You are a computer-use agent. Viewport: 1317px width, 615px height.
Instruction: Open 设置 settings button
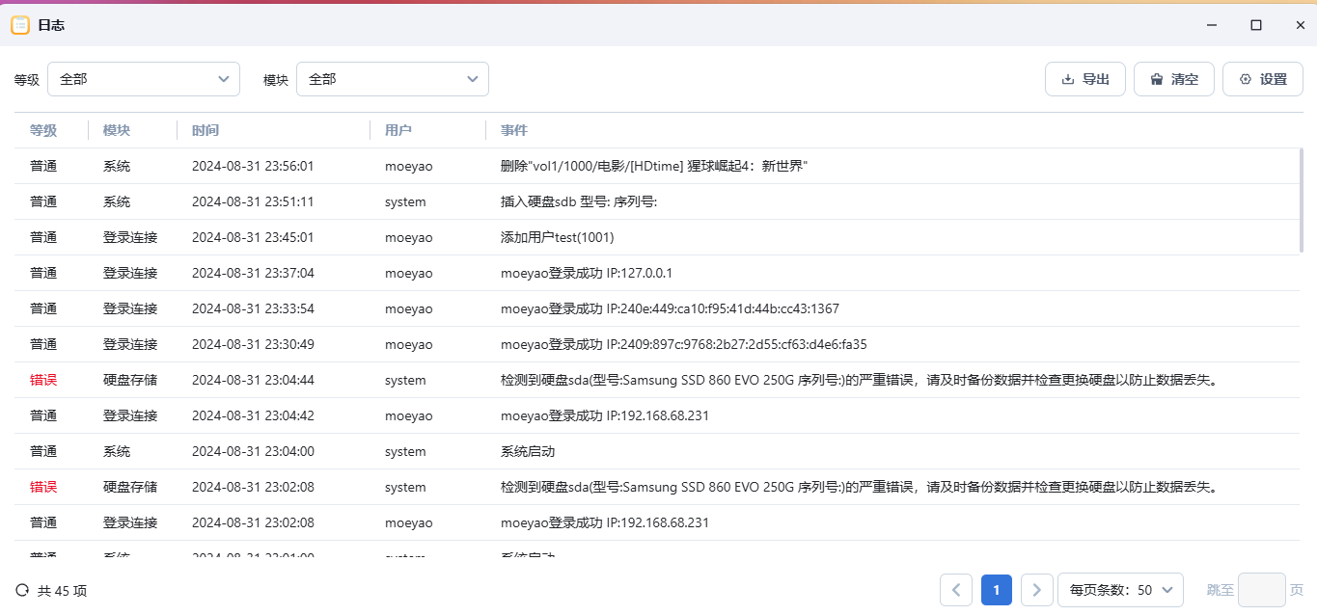(x=1263, y=79)
